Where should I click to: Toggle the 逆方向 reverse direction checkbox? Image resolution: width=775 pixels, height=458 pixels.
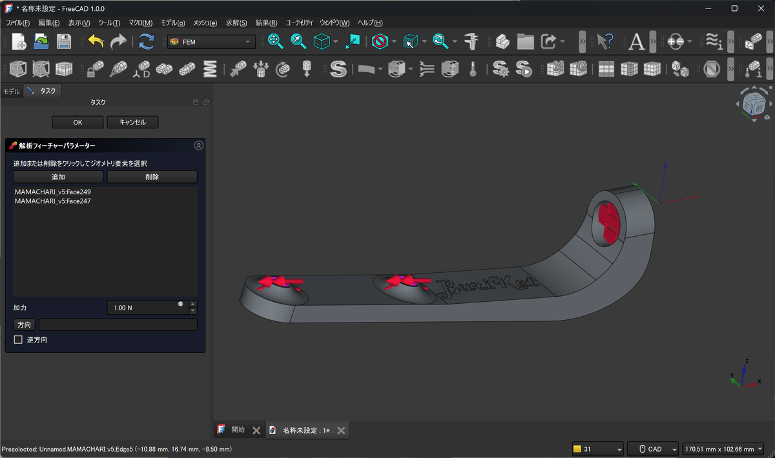[18, 339]
